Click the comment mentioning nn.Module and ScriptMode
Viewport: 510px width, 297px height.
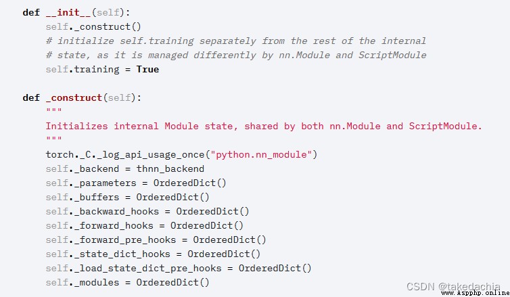(236, 55)
